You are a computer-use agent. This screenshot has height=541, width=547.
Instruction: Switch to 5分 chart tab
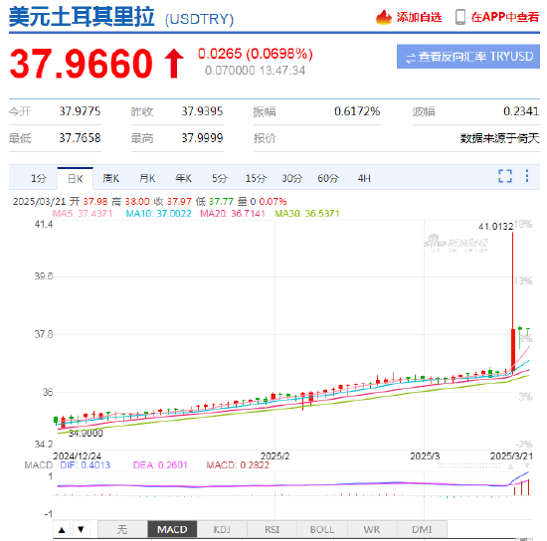tap(220, 179)
